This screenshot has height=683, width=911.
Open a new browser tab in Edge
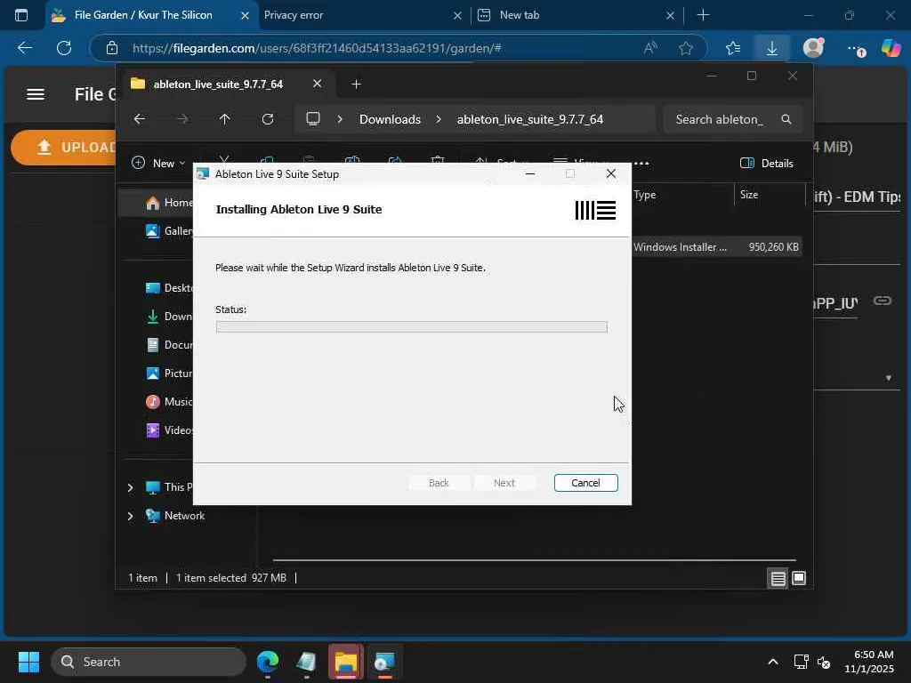coord(704,15)
